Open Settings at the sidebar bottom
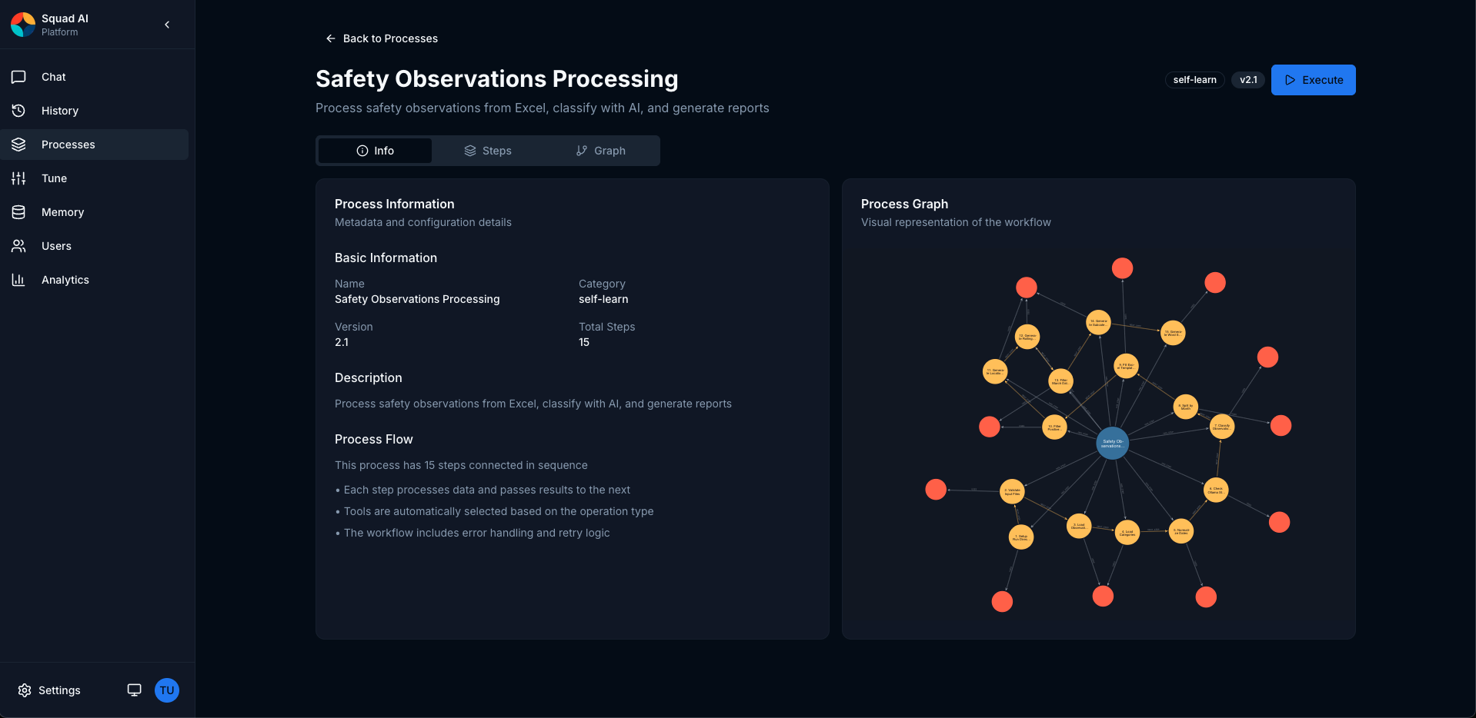Viewport: 1476px width, 718px height. click(50, 690)
